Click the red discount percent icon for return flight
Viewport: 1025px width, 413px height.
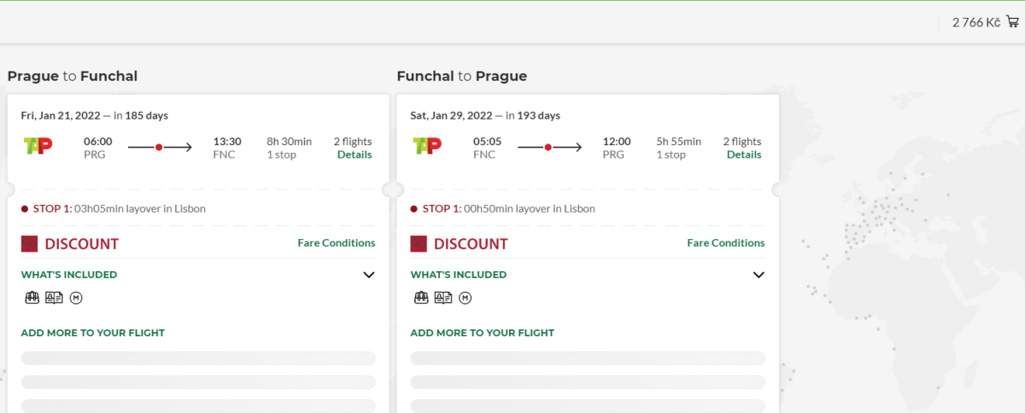point(419,244)
